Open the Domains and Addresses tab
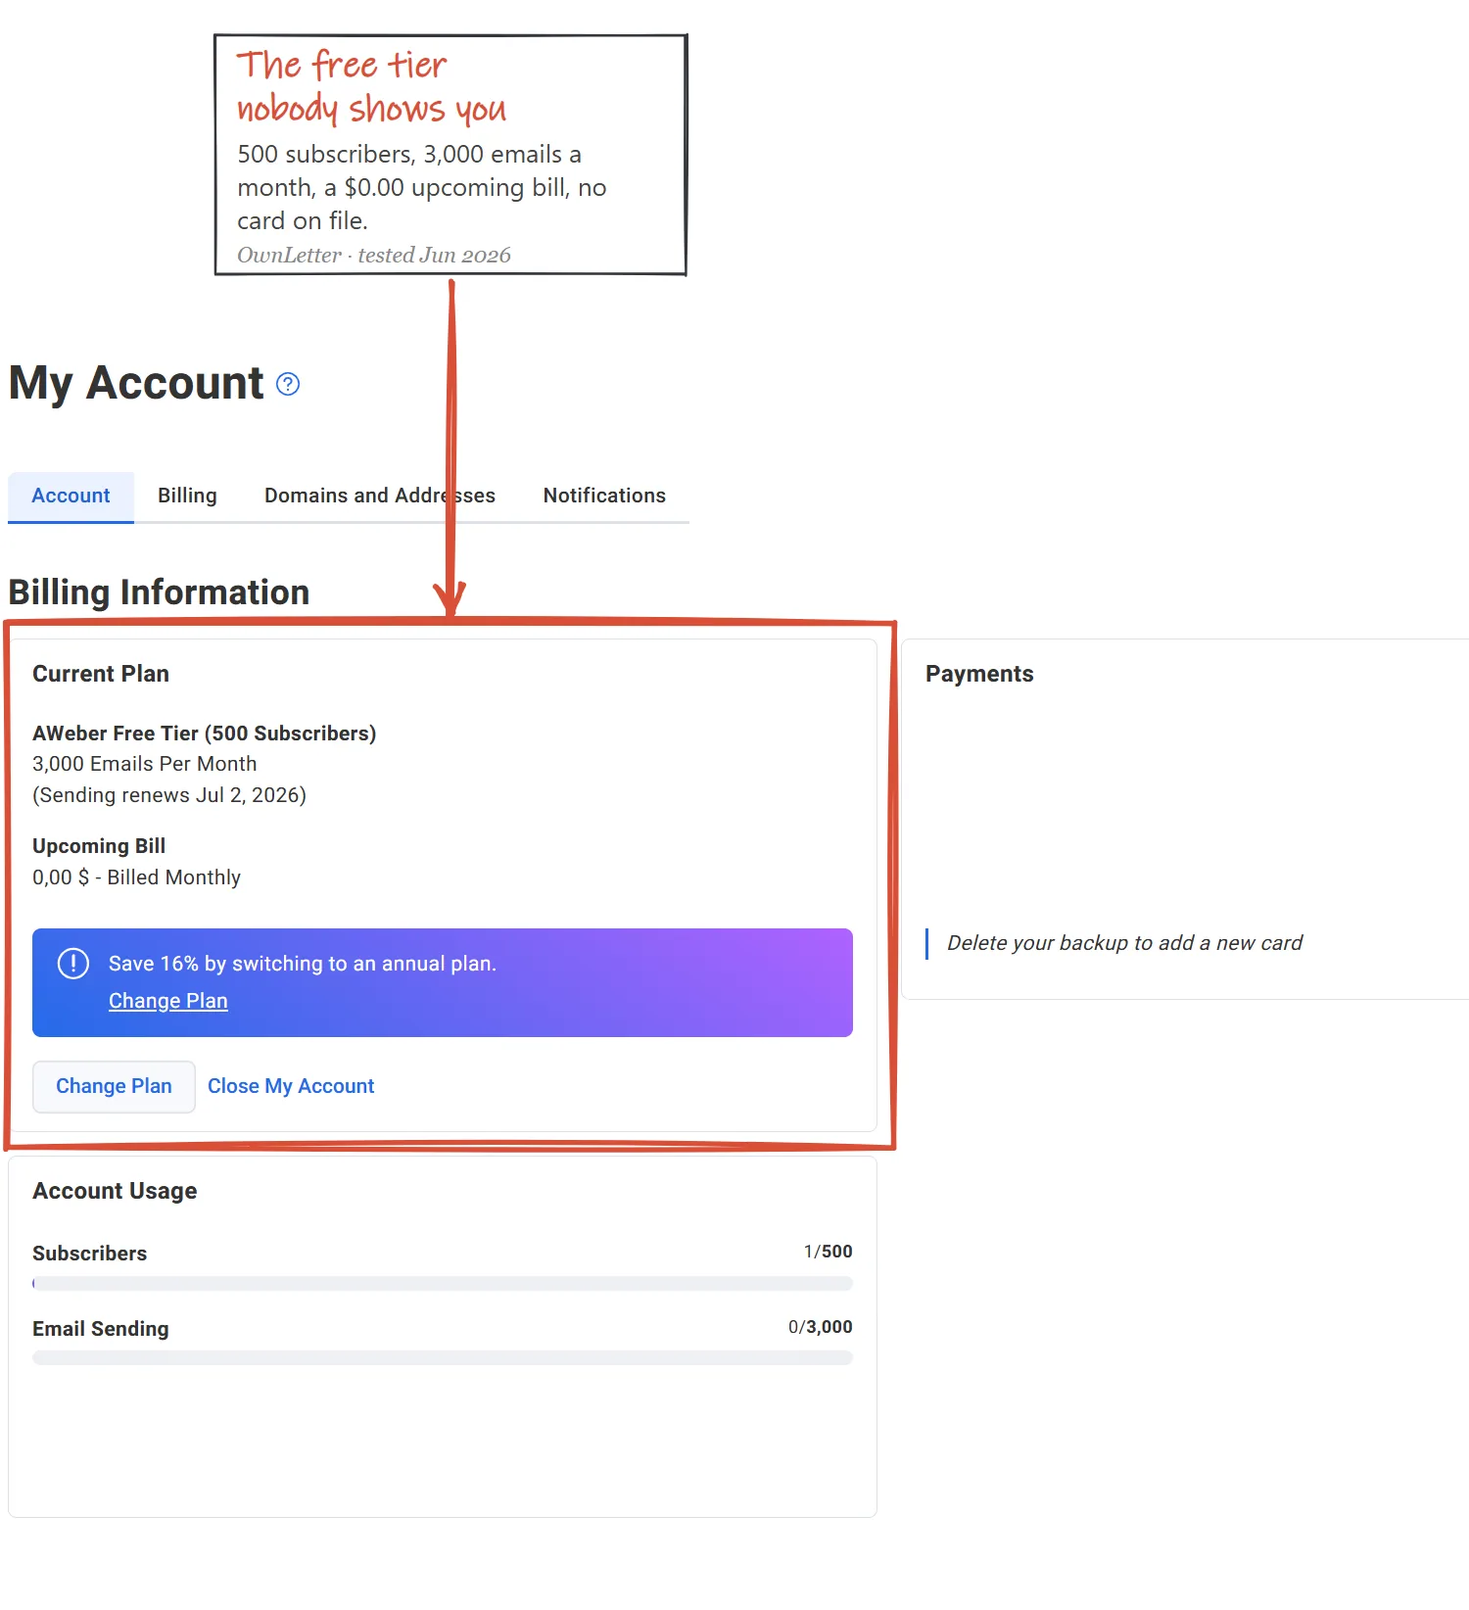This screenshot has width=1469, height=1610. pyautogui.click(x=380, y=496)
